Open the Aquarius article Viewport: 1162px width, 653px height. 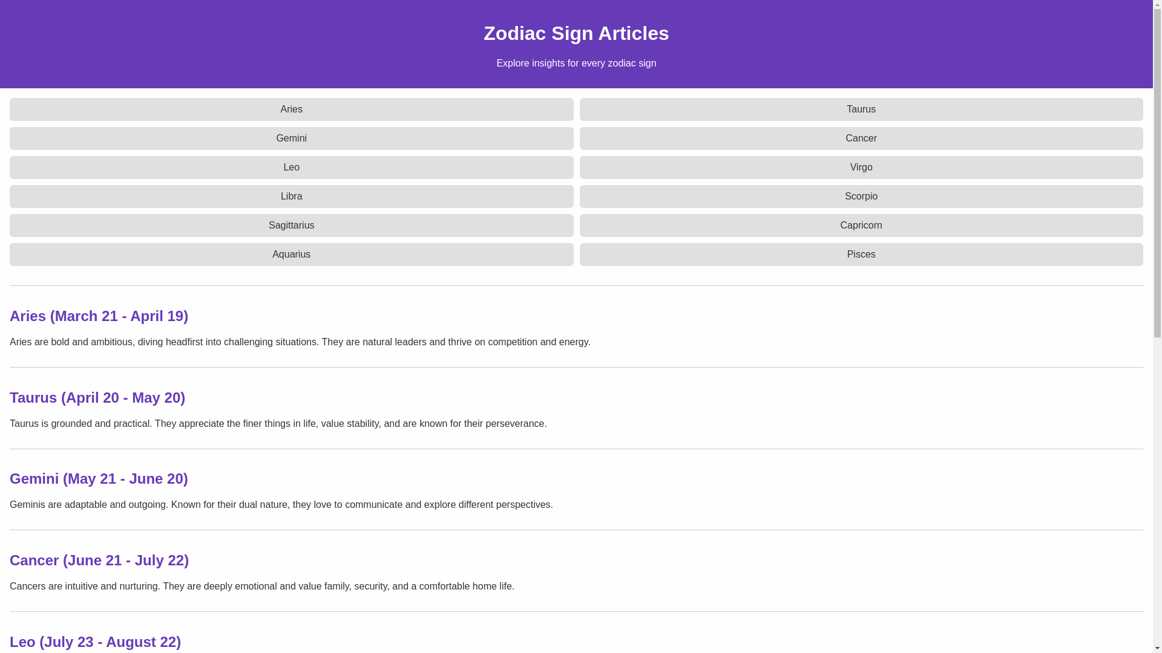291,255
